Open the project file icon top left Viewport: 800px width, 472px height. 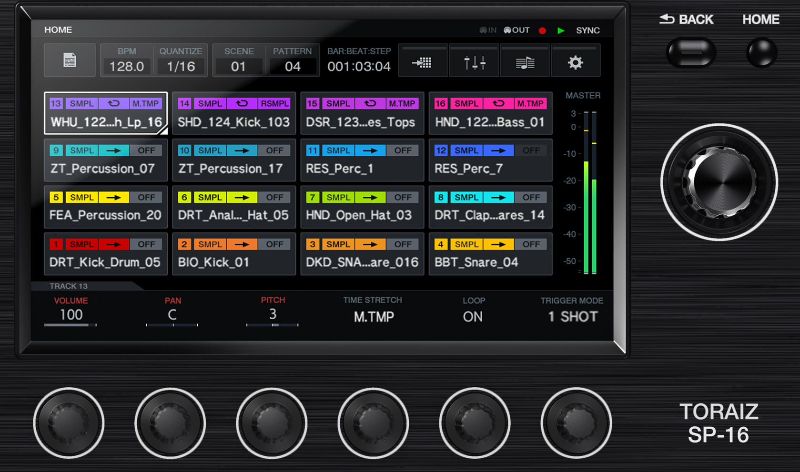tap(70, 60)
